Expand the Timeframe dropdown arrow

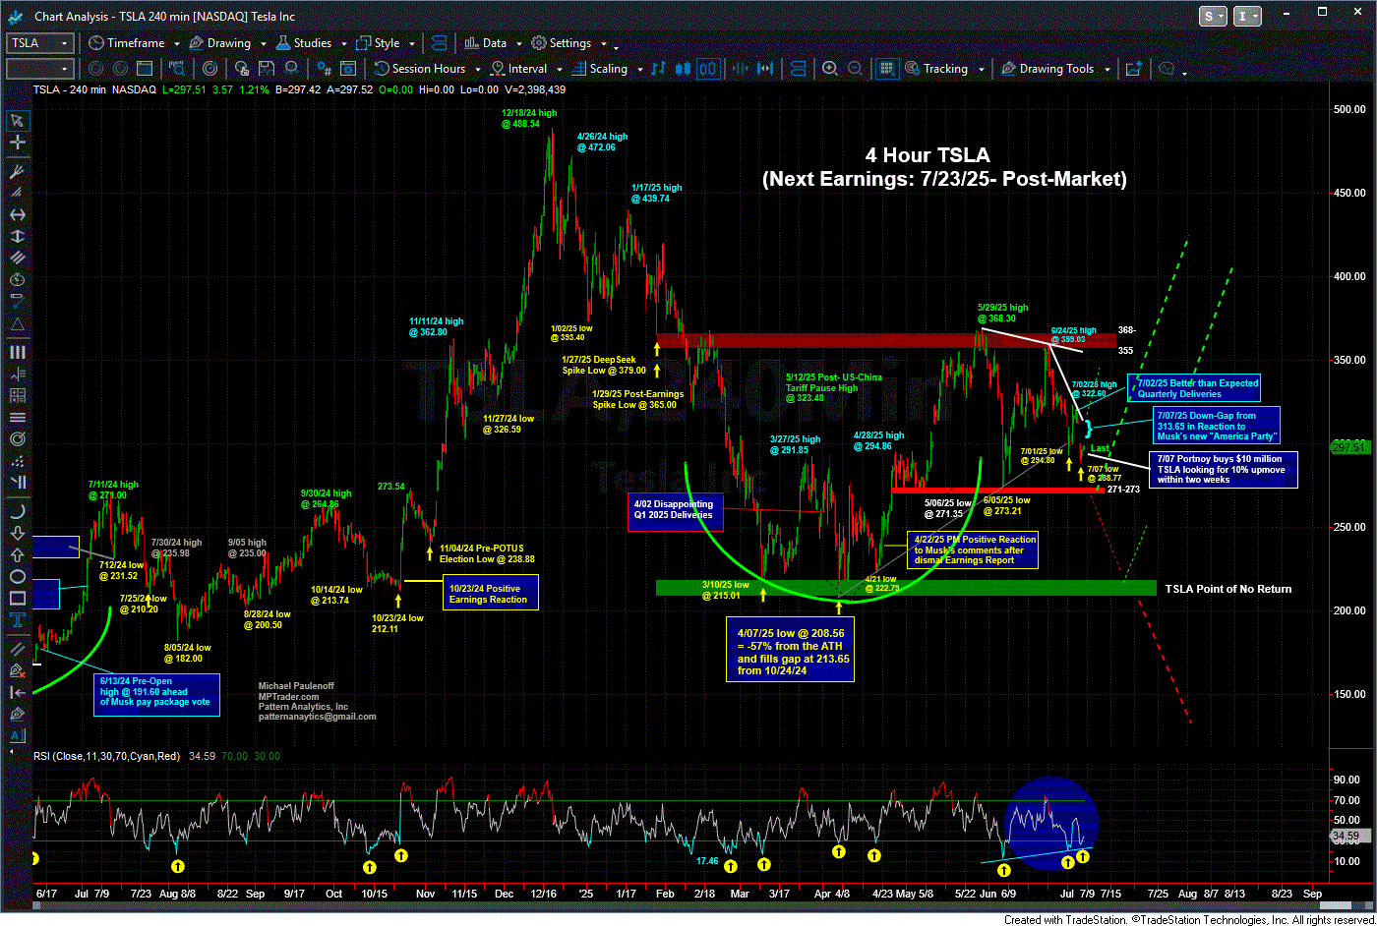tap(177, 44)
